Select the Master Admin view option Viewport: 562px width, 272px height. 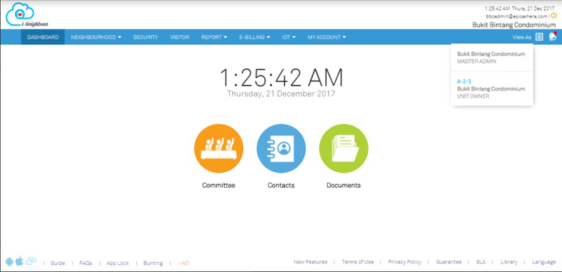coord(492,57)
